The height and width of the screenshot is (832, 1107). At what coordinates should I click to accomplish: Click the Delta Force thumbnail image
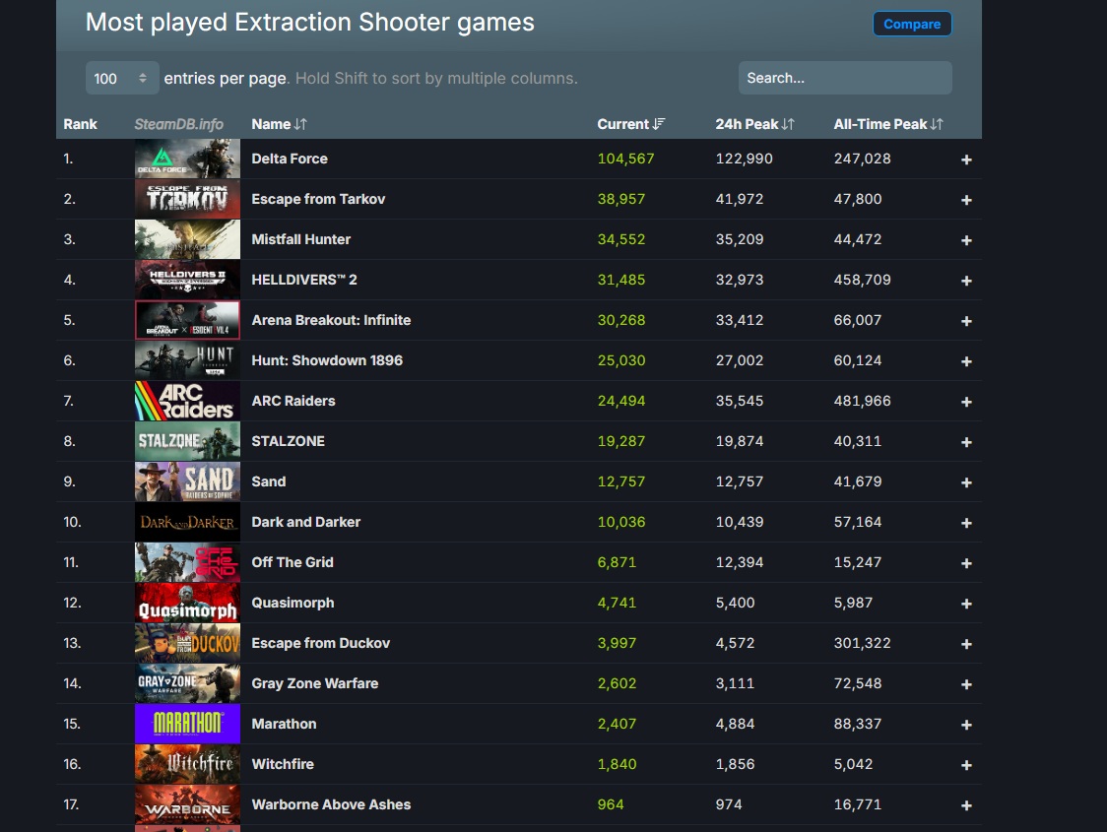click(187, 159)
